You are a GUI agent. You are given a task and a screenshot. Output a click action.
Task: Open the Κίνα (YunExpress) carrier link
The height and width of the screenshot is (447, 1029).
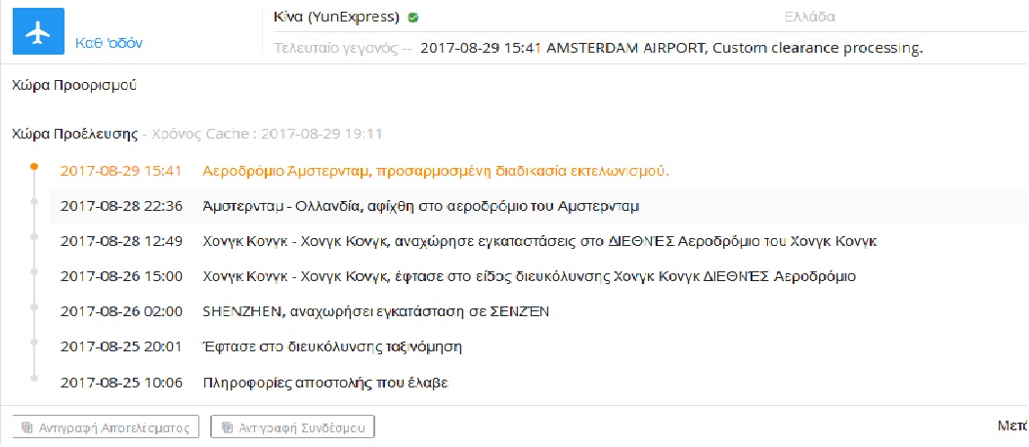click(x=337, y=17)
